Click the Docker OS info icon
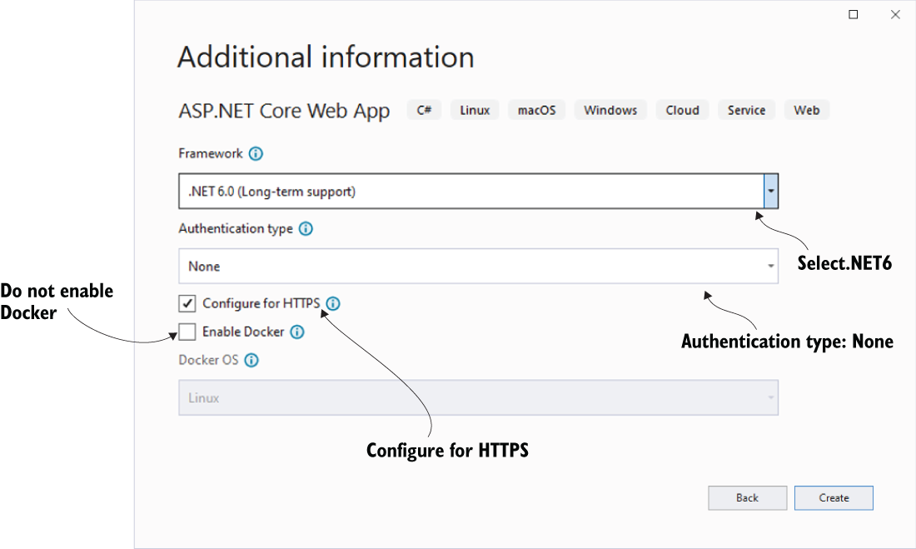916x549 pixels. point(251,360)
